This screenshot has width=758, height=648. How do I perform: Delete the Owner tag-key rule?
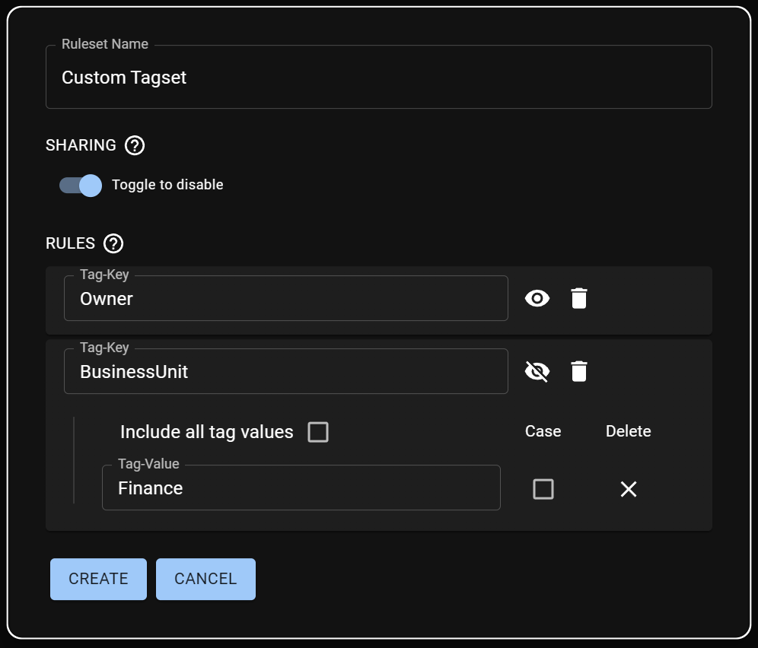tap(579, 299)
